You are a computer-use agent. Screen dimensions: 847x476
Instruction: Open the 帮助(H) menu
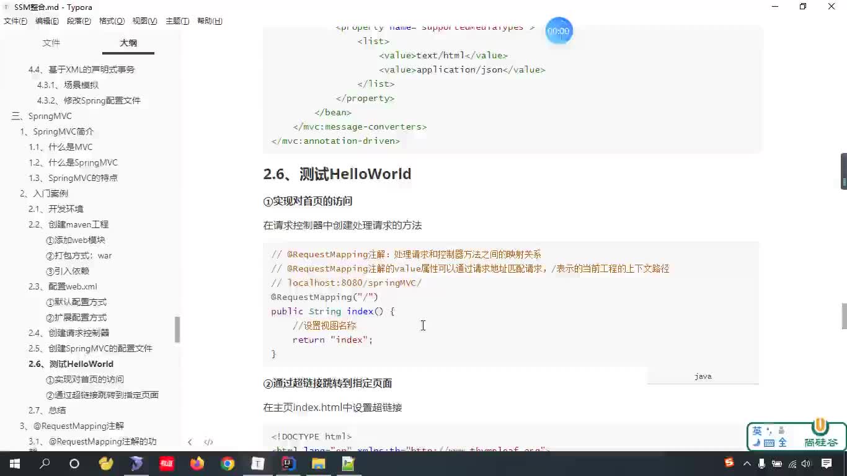pos(210,21)
